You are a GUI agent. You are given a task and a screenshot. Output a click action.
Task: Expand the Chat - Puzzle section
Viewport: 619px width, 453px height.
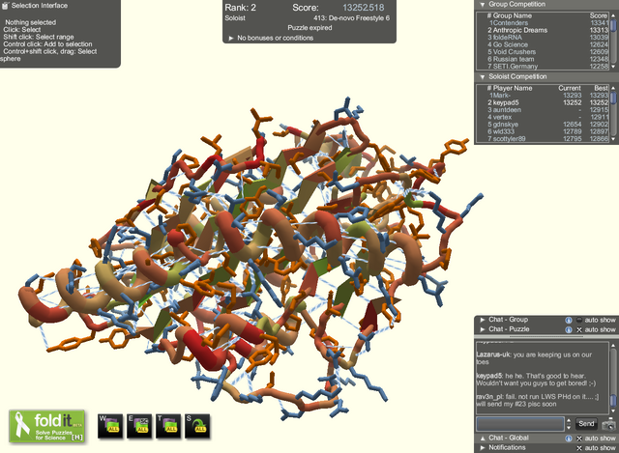[x=483, y=329]
